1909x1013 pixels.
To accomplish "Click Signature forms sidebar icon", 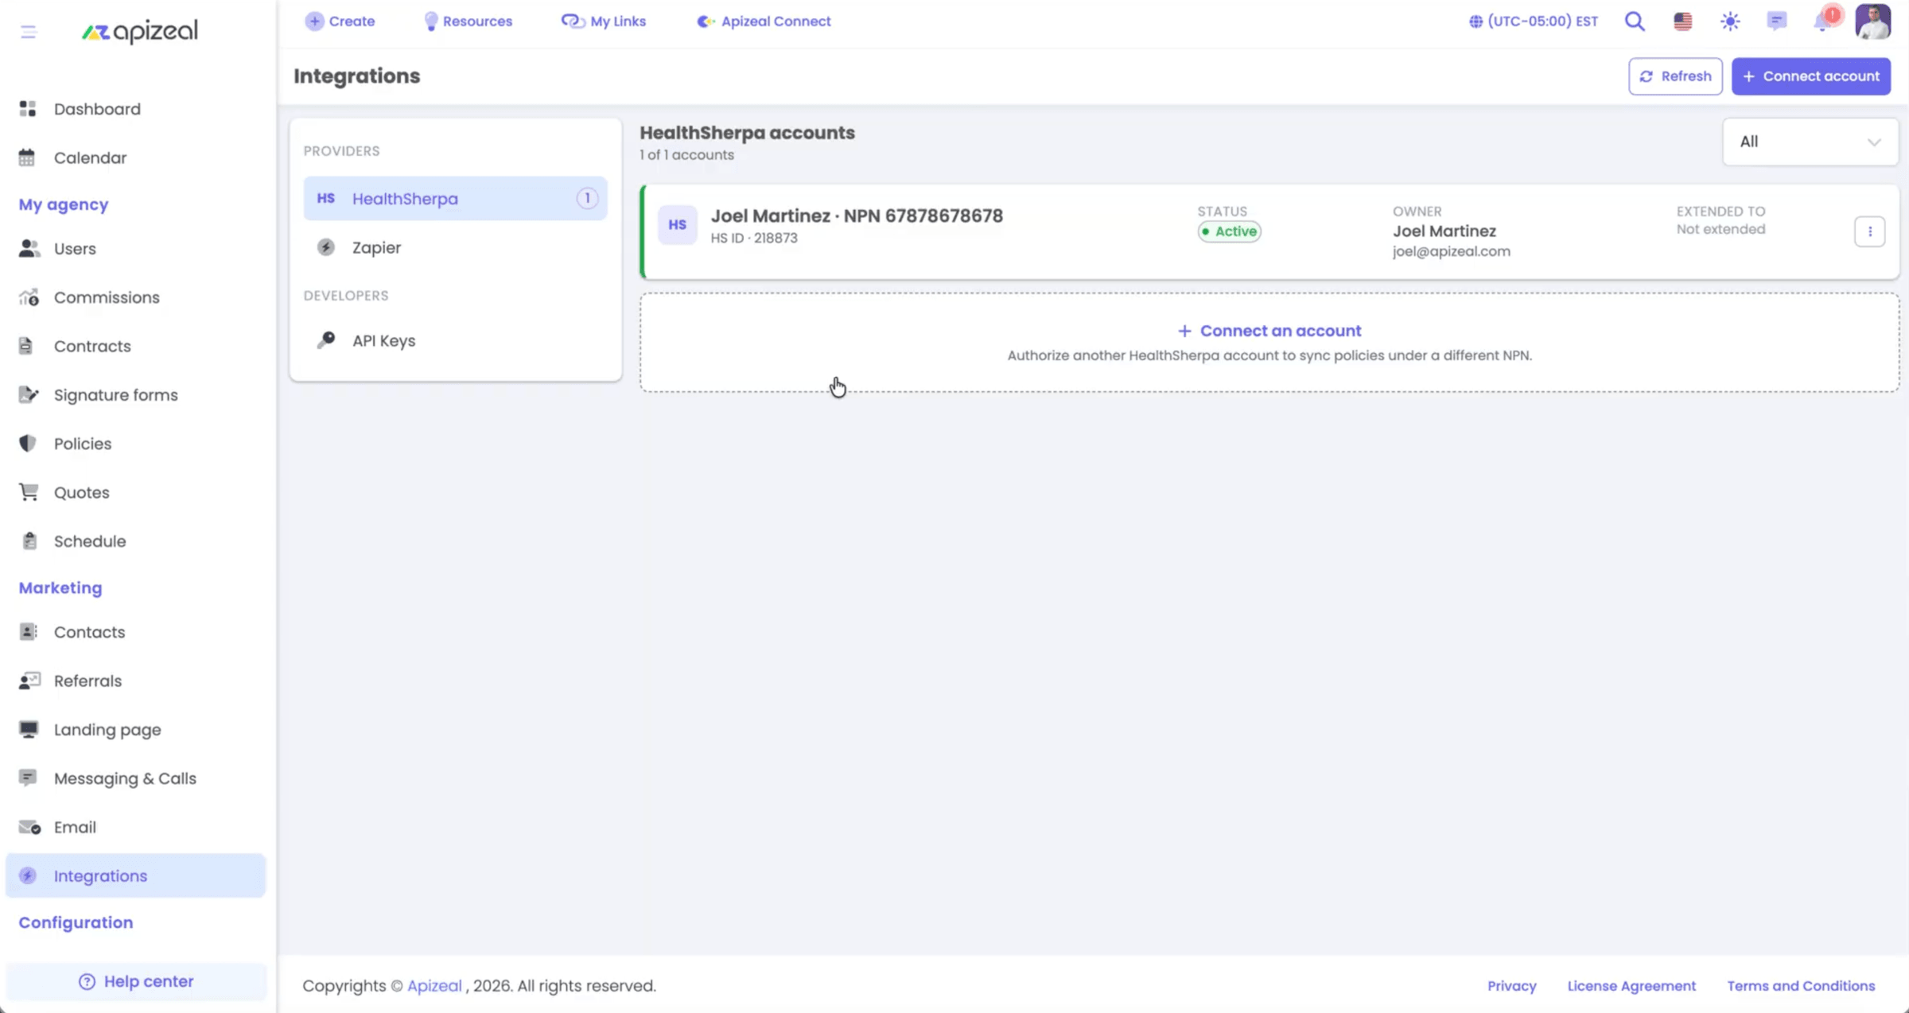I will point(29,394).
